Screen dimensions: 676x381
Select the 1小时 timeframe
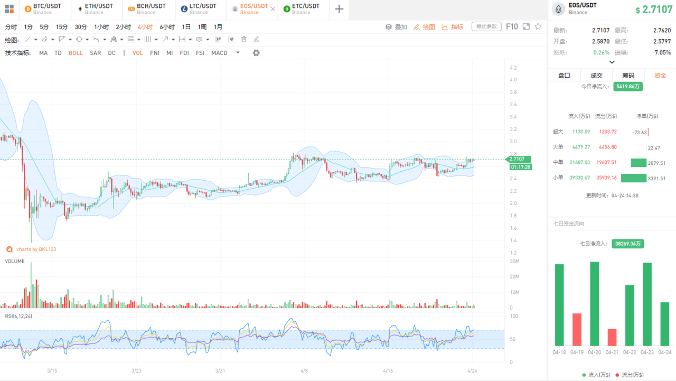[101, 27]
